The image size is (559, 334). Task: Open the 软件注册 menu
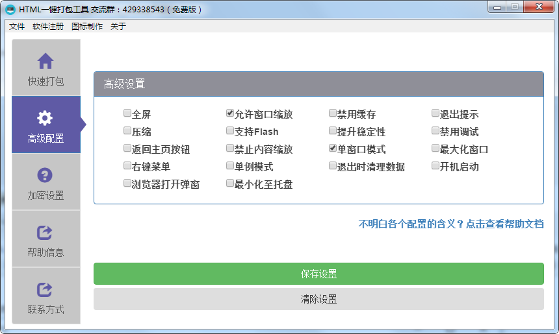47,27
